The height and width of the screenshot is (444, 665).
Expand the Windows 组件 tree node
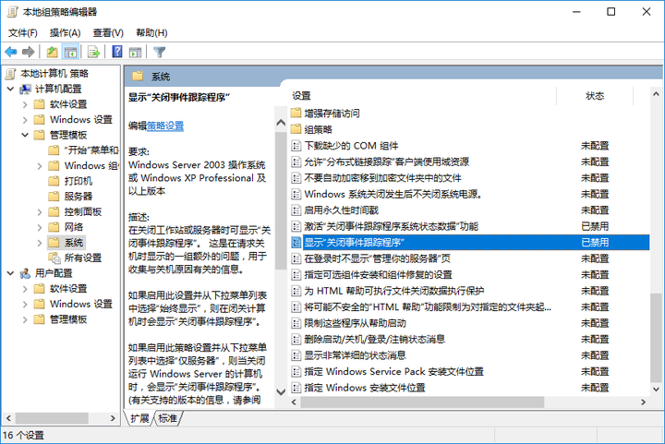point(40,165)
